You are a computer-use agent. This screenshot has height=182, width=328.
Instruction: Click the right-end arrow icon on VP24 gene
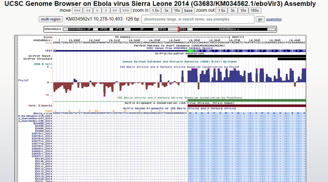click(304, 51)
